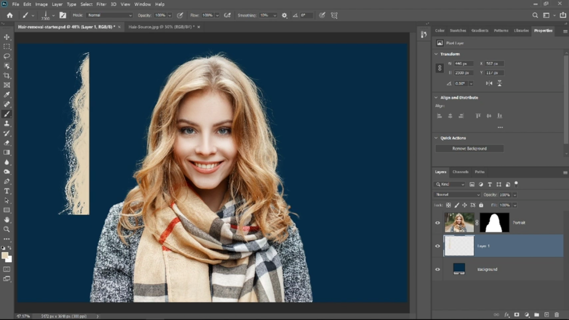Viewport: 569px width, 320px height.
Task: Open the layer blend mode dropdown
Action: point(457,195)
